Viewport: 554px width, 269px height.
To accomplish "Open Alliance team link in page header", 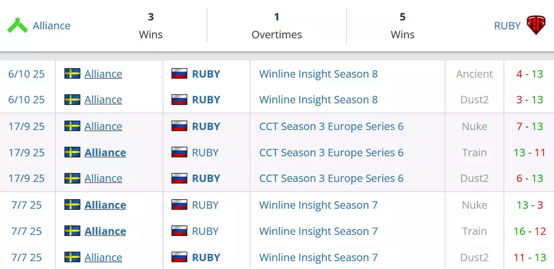I will click(x=51, y=25).
